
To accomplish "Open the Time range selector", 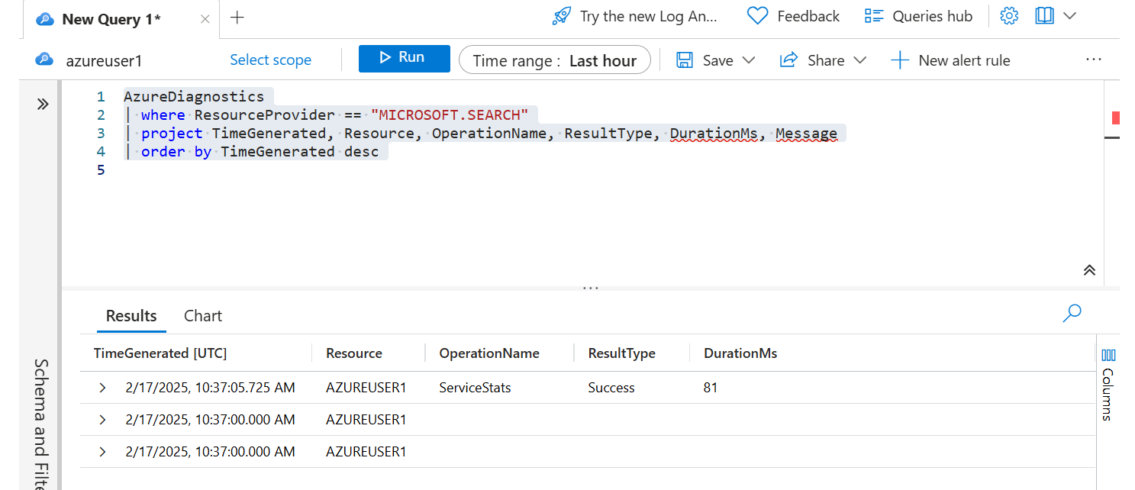I will click(554, 60).
